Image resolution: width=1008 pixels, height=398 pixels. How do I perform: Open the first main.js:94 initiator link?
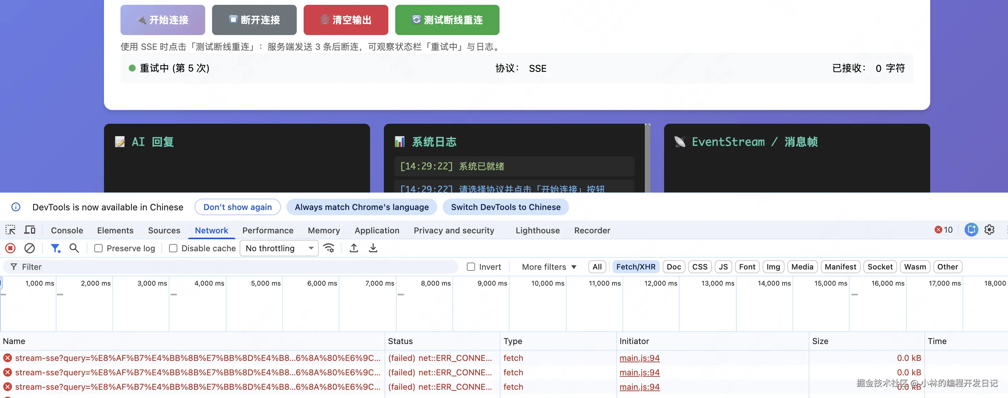639,358
